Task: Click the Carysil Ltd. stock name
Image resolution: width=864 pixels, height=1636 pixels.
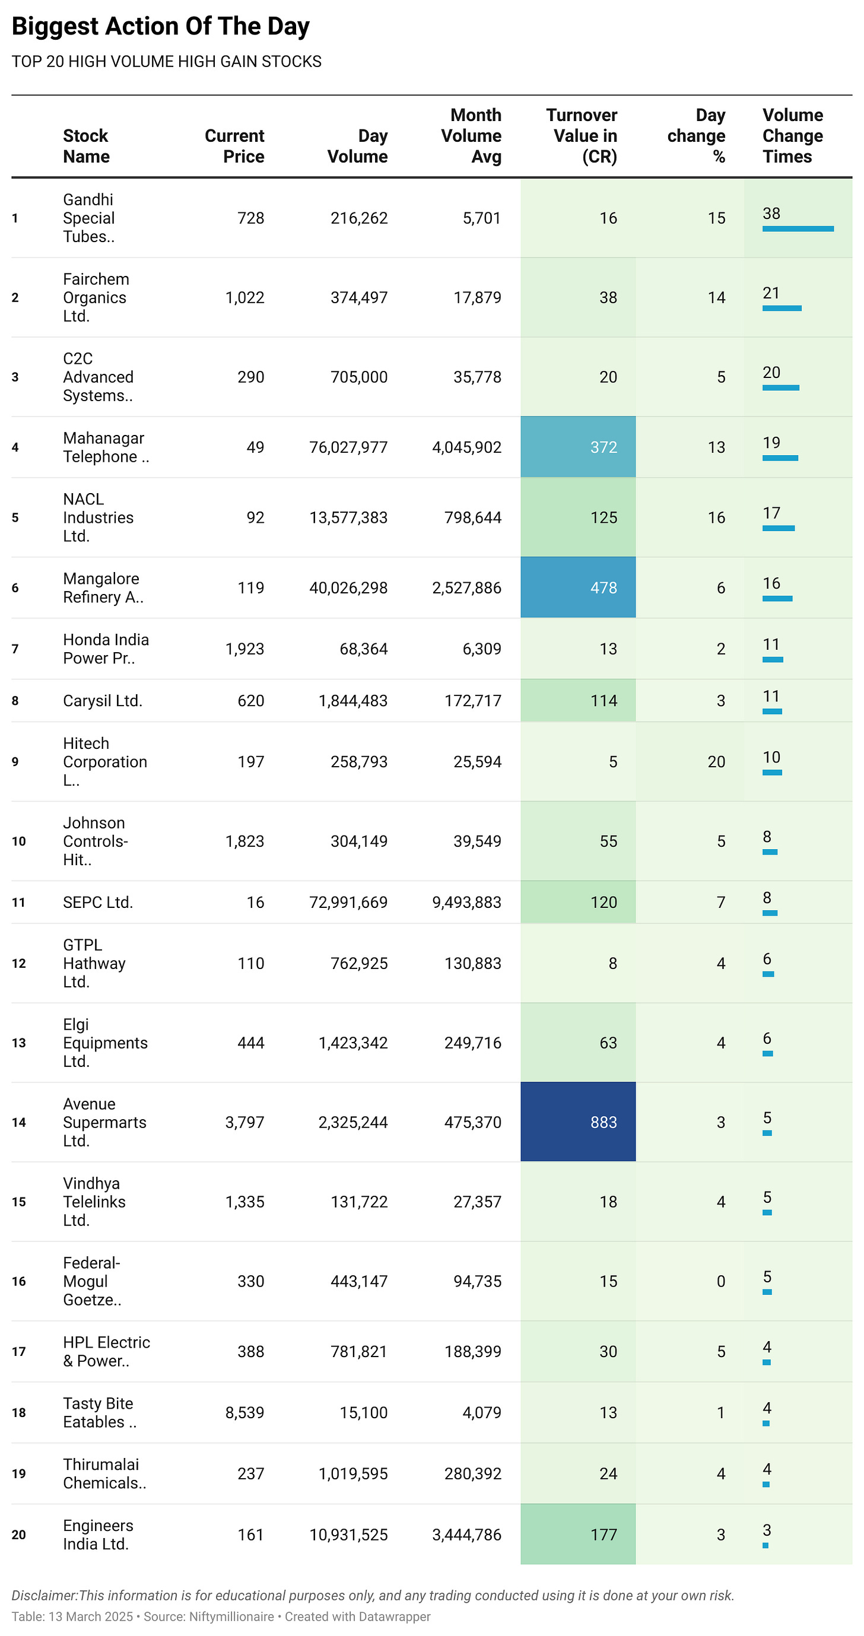Action: tap(102, 701)
